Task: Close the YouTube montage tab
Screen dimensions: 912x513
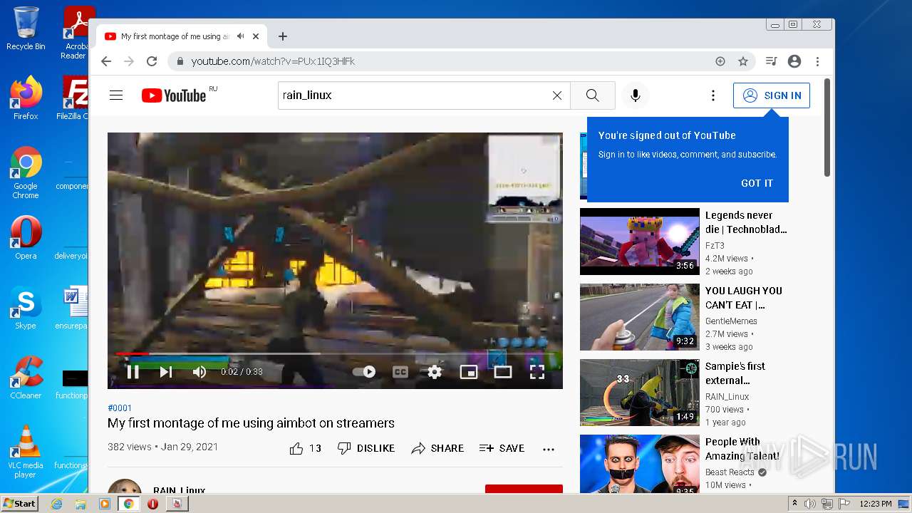Action: [256, 36]
